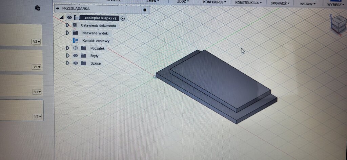Activate the radio button next to zaslepka klapki v2
Image resolution: width=347 pixels, height=160 pixels.
pos(123,19)
